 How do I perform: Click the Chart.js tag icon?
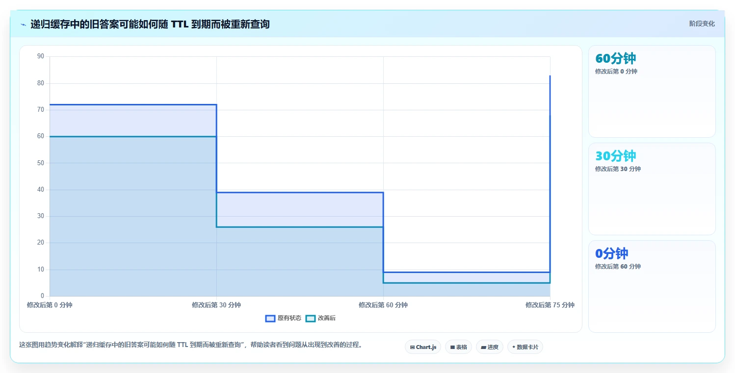coord(412,347)
